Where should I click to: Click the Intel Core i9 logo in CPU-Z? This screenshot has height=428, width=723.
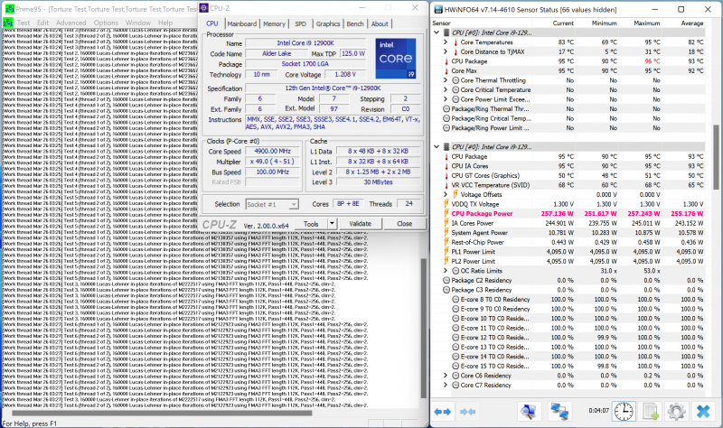click(x=396, y=58)
